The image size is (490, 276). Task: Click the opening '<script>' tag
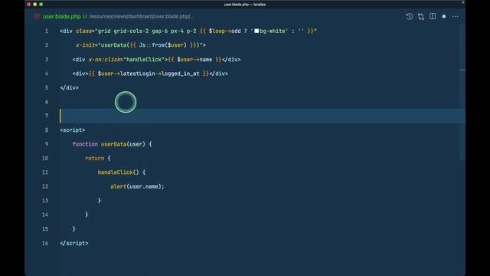(x=72, y=130)
